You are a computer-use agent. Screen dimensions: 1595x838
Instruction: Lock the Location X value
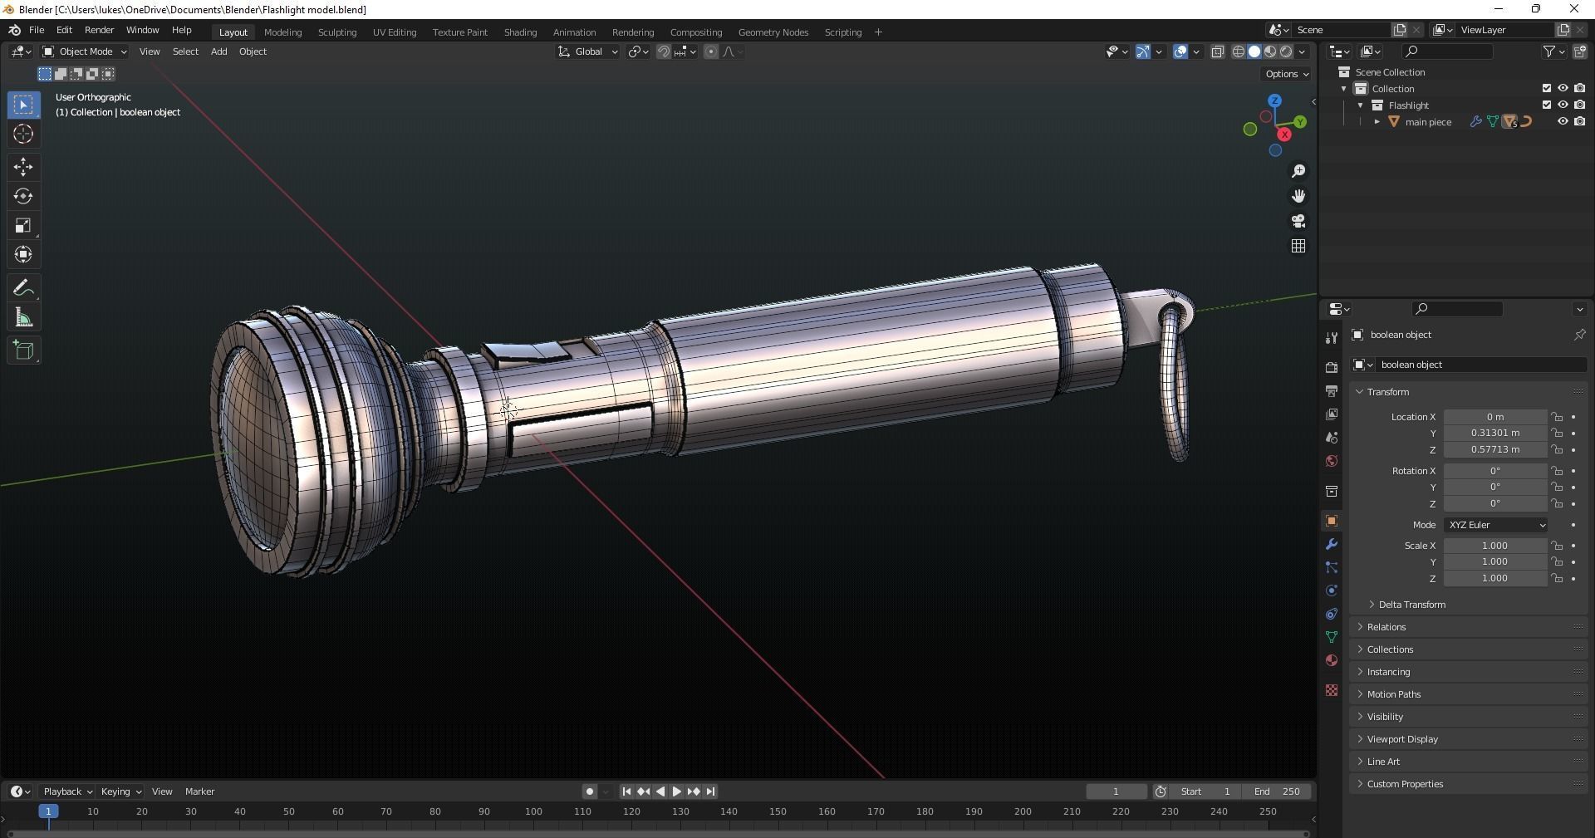tap(1558, 417)
